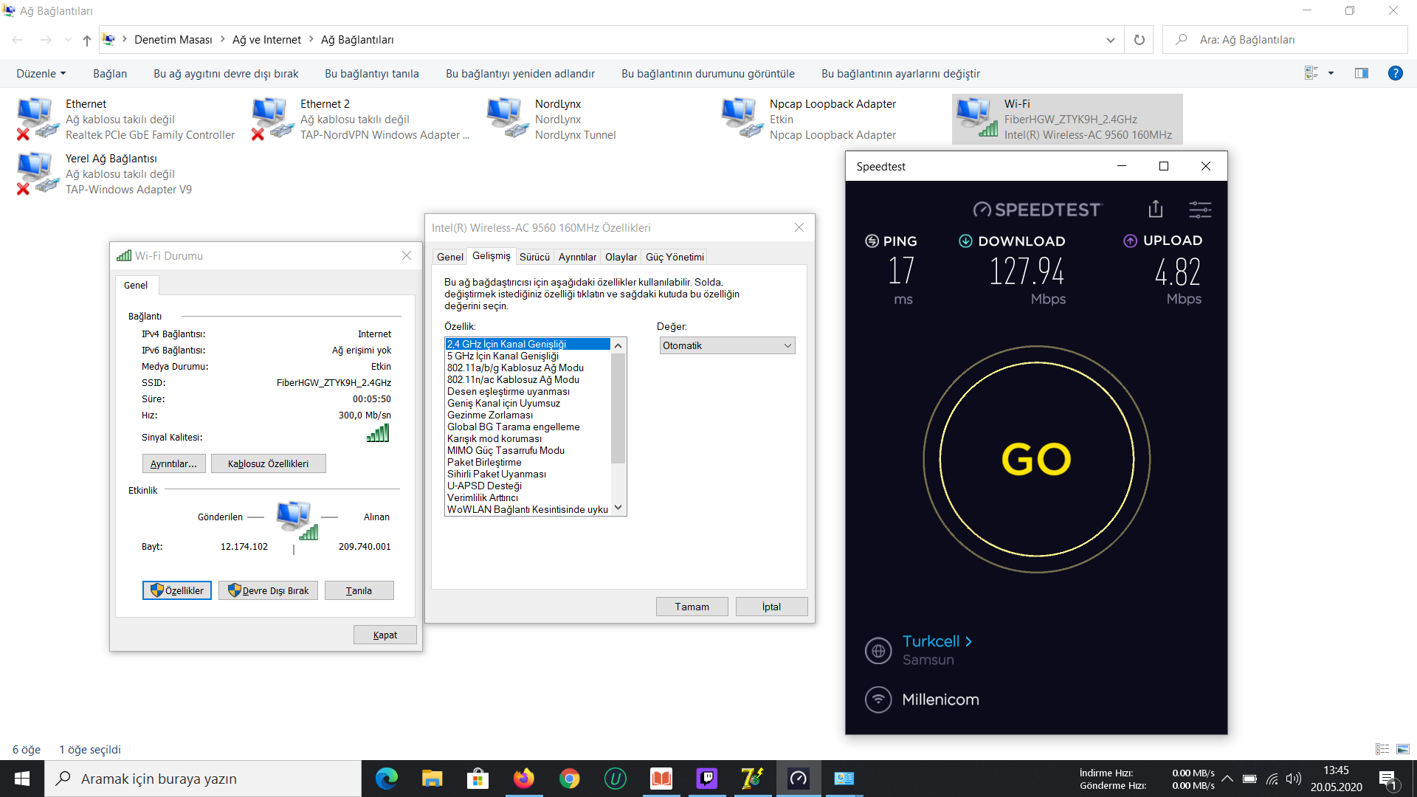The image size is (1417, 797).
Task: Switch to the Olaylar tab
Action: point(621,257)
